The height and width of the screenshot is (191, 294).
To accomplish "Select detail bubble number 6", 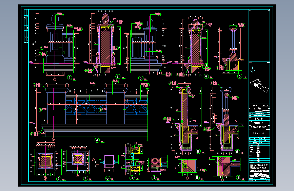I will (59, 178).
